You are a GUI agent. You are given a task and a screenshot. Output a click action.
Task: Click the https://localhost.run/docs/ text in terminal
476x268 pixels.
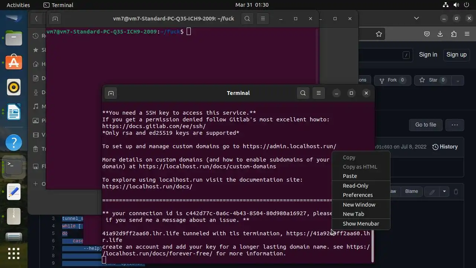[147, 186]
